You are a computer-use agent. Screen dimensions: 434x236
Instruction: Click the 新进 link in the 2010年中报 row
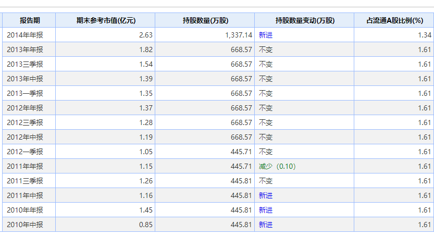tap(265, 225)
